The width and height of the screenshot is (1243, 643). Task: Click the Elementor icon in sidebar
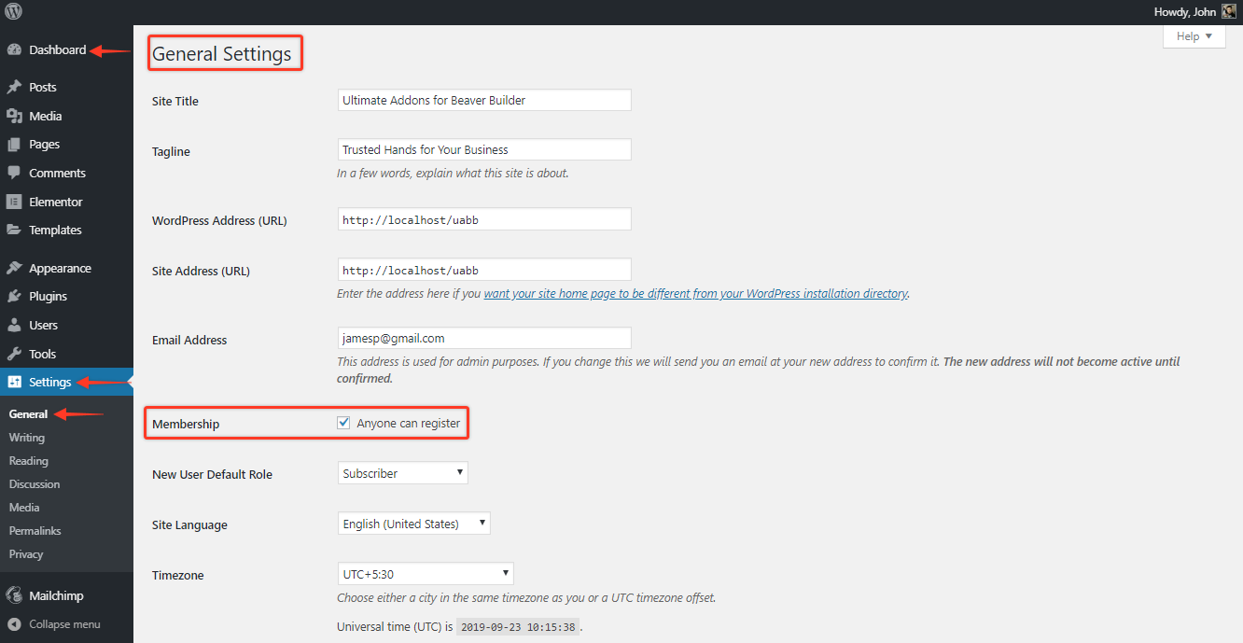pyautogui.click(x=14, y=202)
